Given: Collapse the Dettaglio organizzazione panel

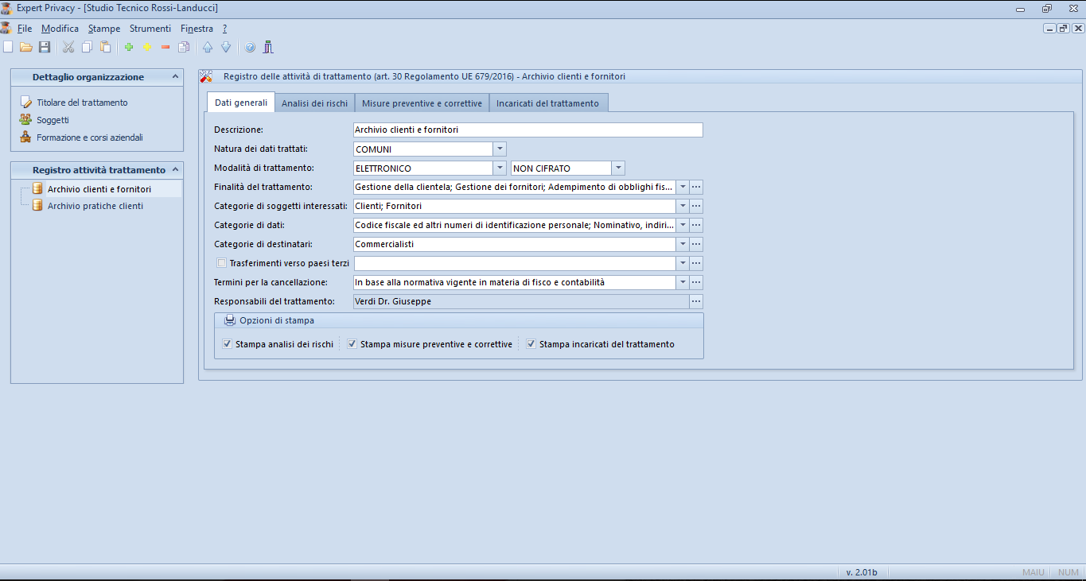Looking at the screenshot, I should (176, 77).
